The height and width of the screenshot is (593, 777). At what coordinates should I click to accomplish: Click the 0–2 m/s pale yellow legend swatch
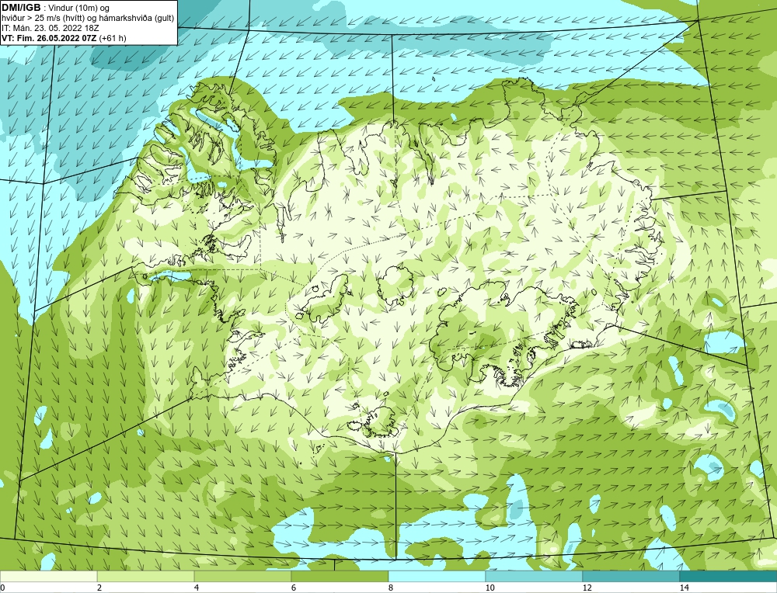[x=48, y=576]
